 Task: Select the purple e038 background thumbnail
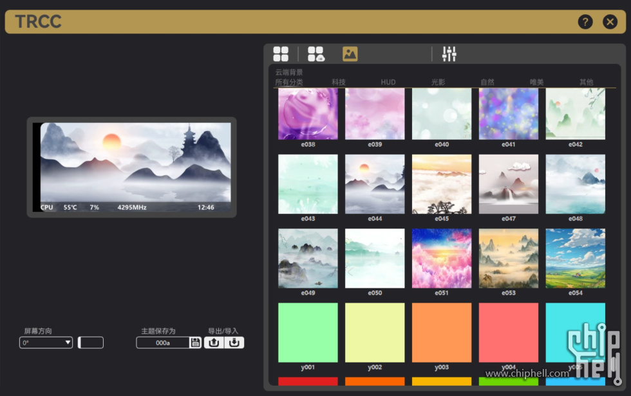(x=308, y=114)
